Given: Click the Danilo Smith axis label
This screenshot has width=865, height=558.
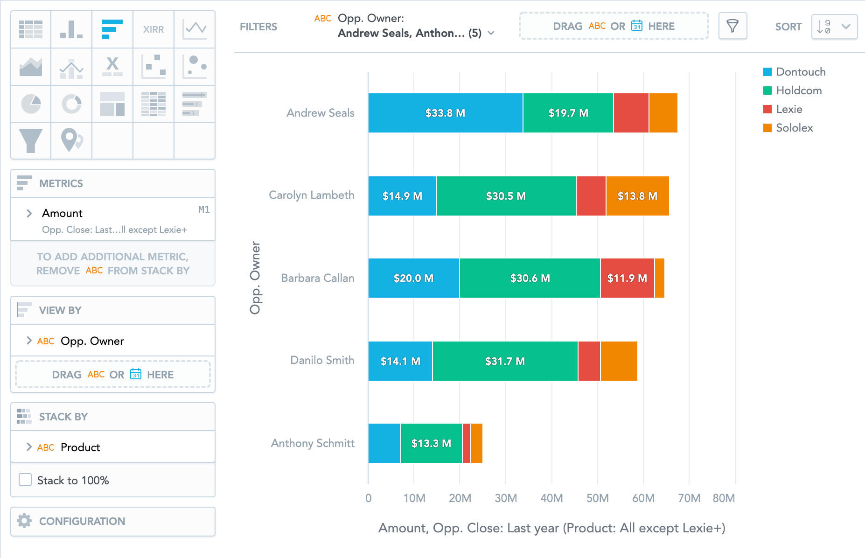Looking at the screenshot, I should (322, 360).
